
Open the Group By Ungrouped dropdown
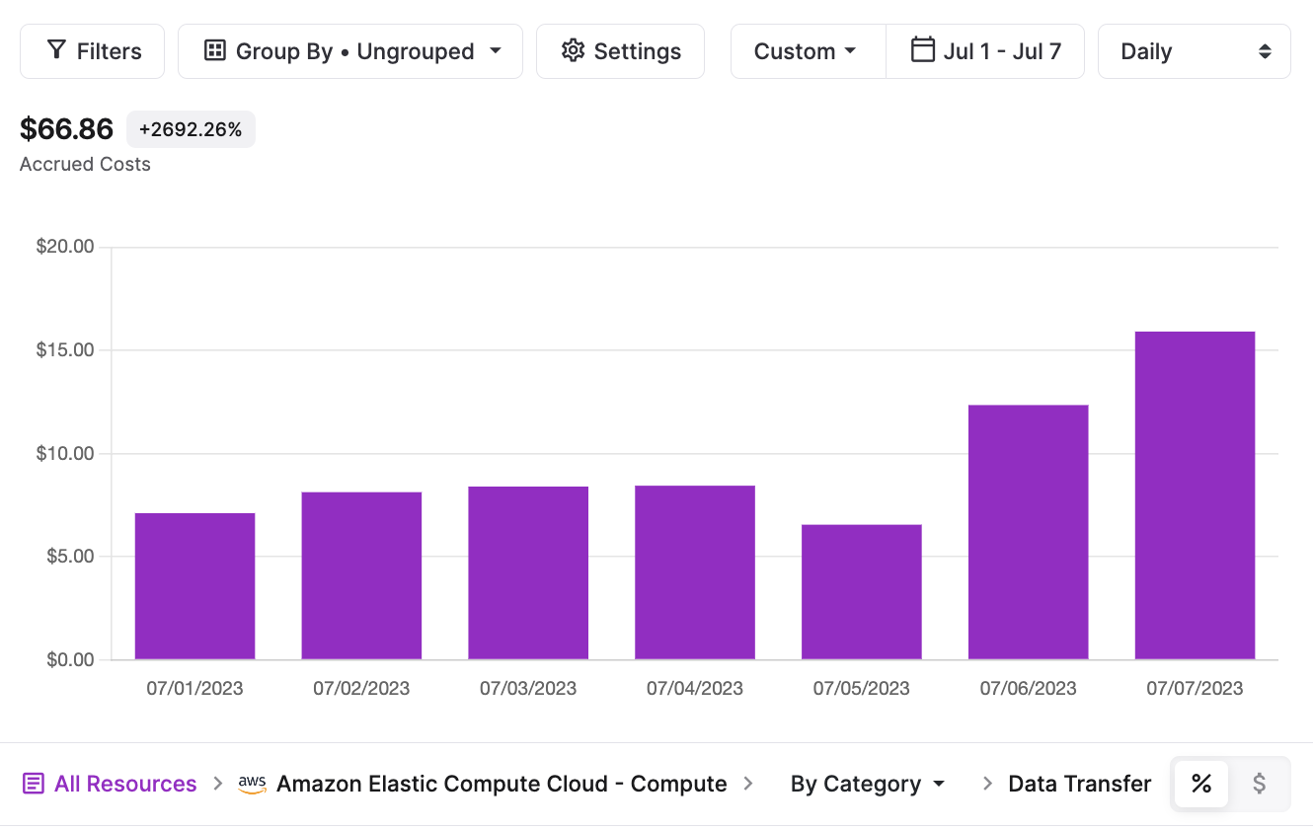[x=350, y=51]
